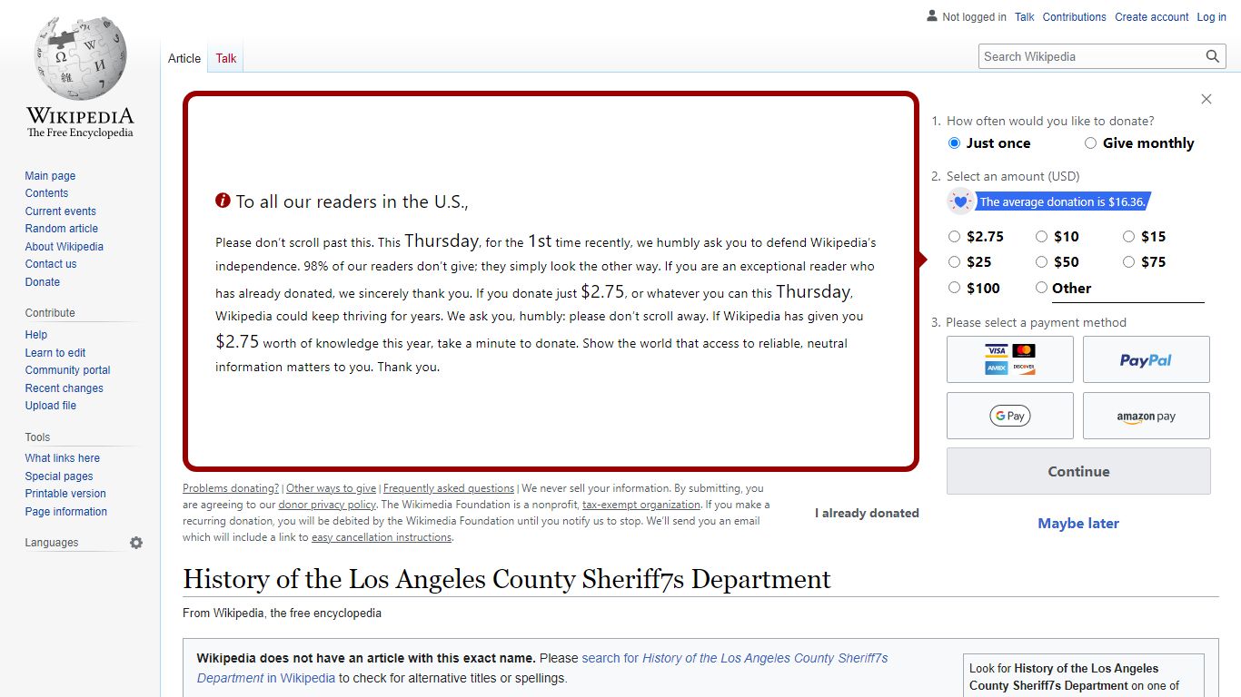1241x697 pixels.
Task: Click Create account link
Action: click(x=1152, y=17)
